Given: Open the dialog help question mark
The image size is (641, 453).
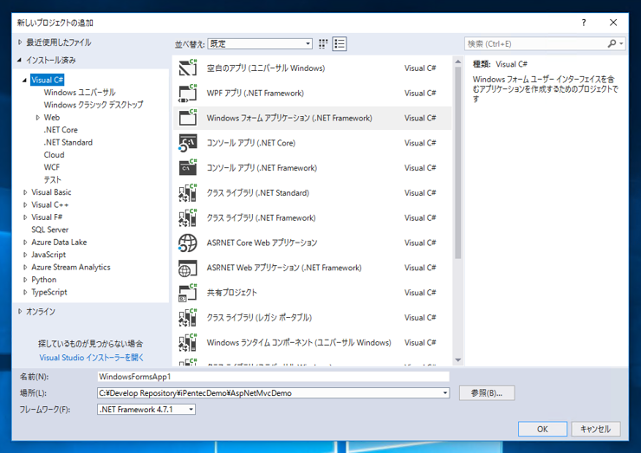Looking at the screenshot, I should 584,23.
